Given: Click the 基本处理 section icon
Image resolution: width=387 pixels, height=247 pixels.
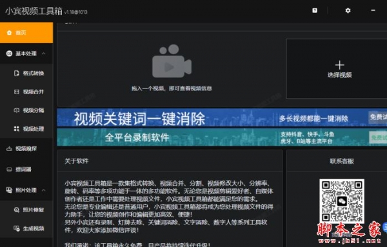Looking at the screenshot, I should [9, 54].
